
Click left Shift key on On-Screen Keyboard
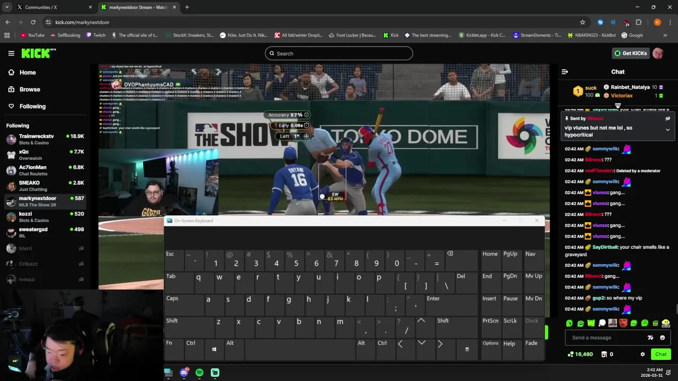click(x=189, y=327)
